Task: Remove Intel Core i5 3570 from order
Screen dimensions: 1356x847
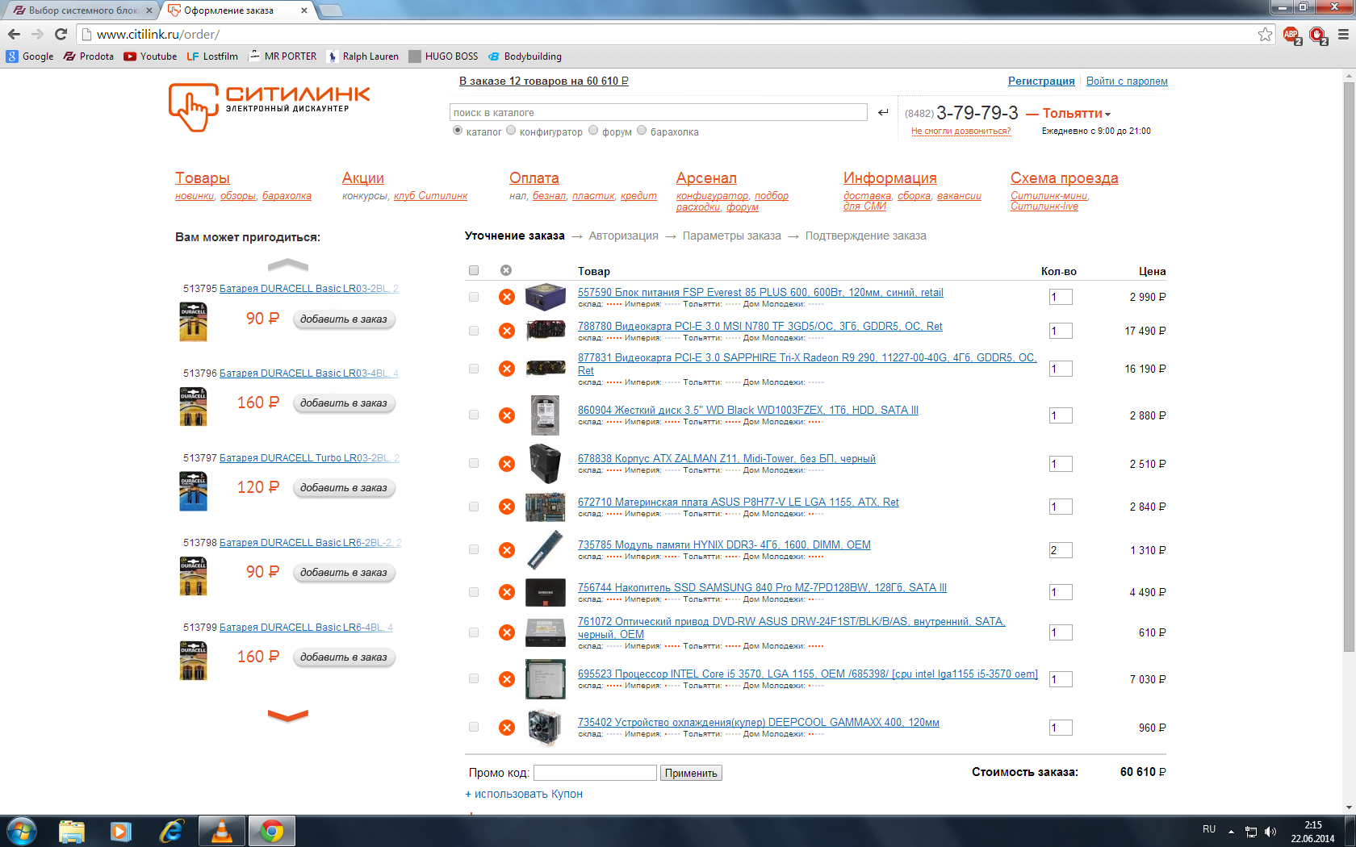Action: tap(507, 679)
